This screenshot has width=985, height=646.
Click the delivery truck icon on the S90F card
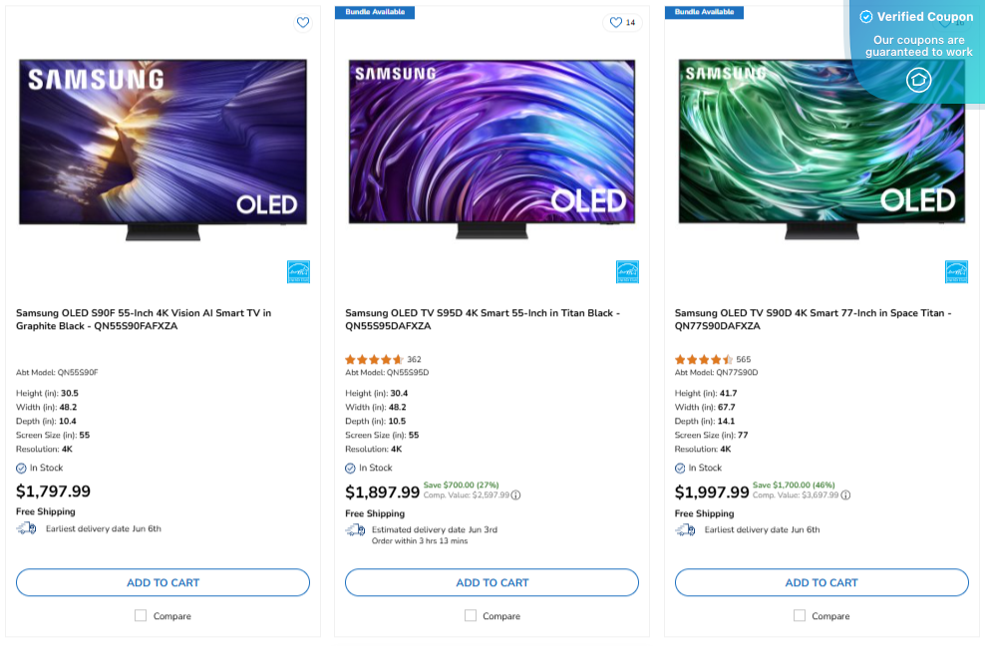25,529
